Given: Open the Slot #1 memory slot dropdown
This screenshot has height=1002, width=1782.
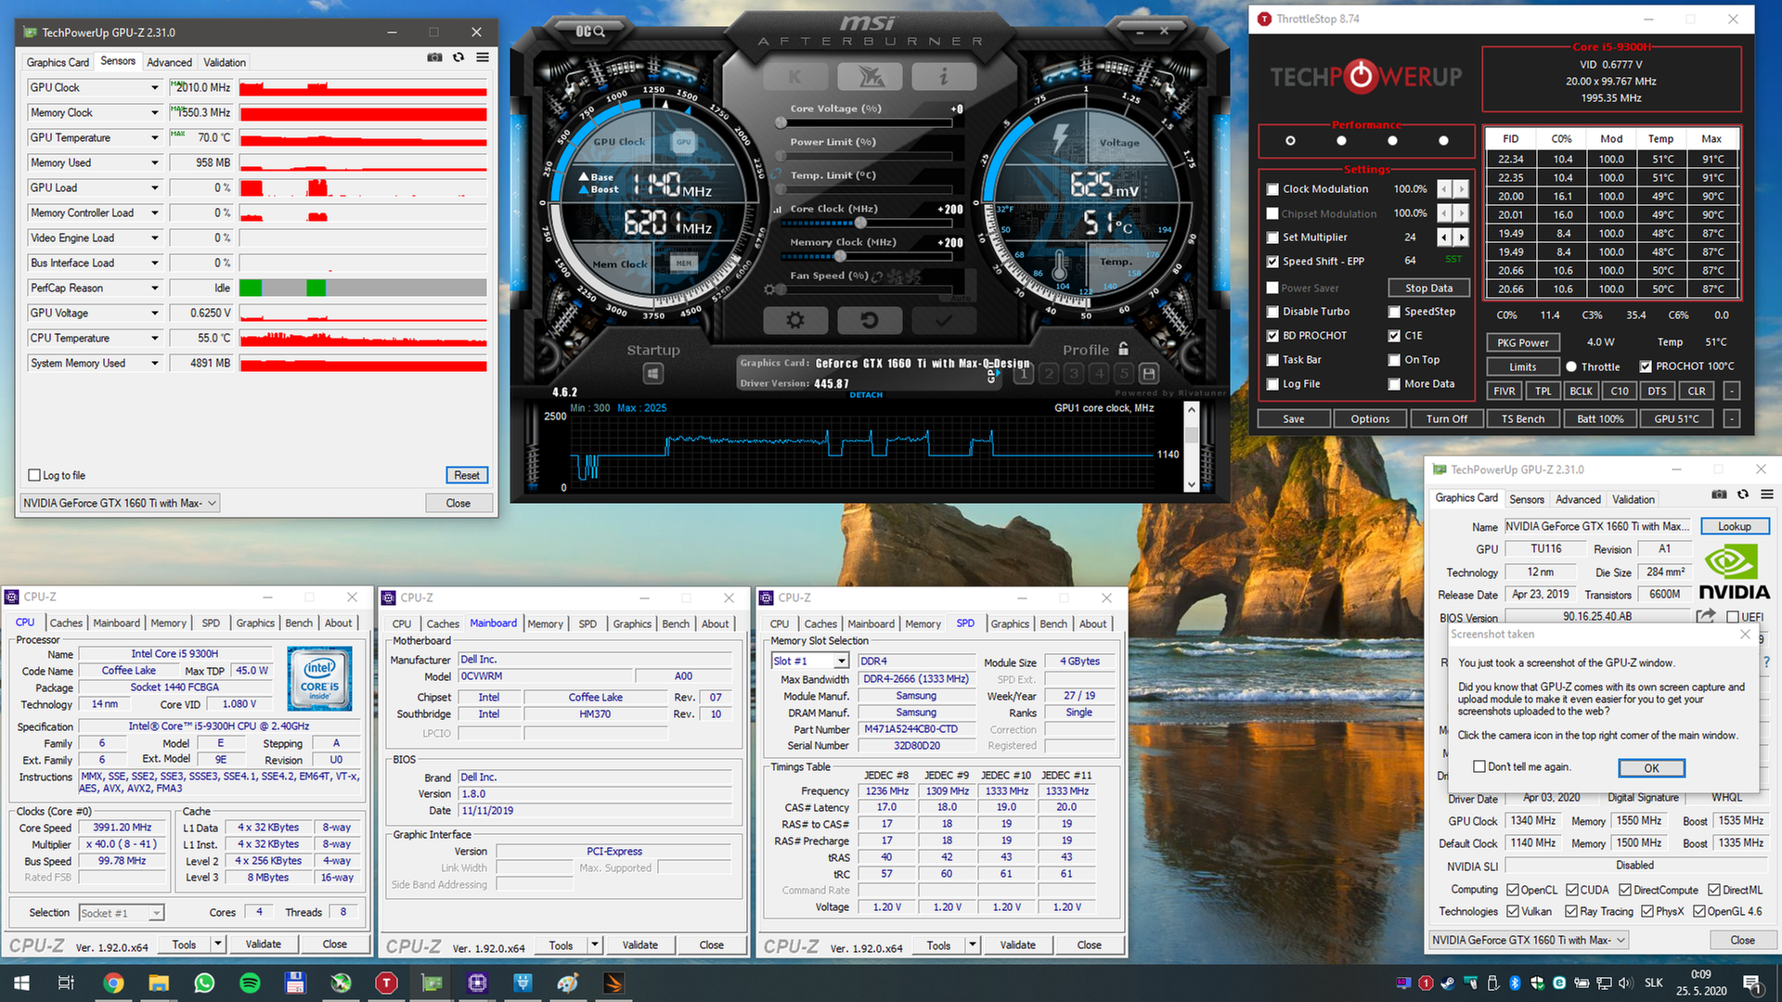Looking at the screenshot, I should click(x=810, y=661).
